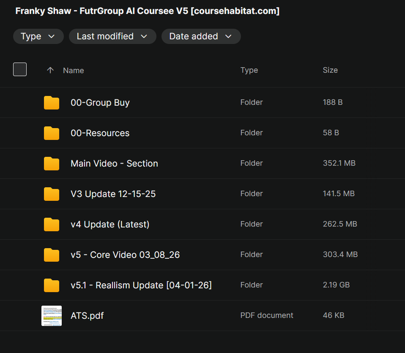Tick the select-all checkbox

[x=20, y=69]
